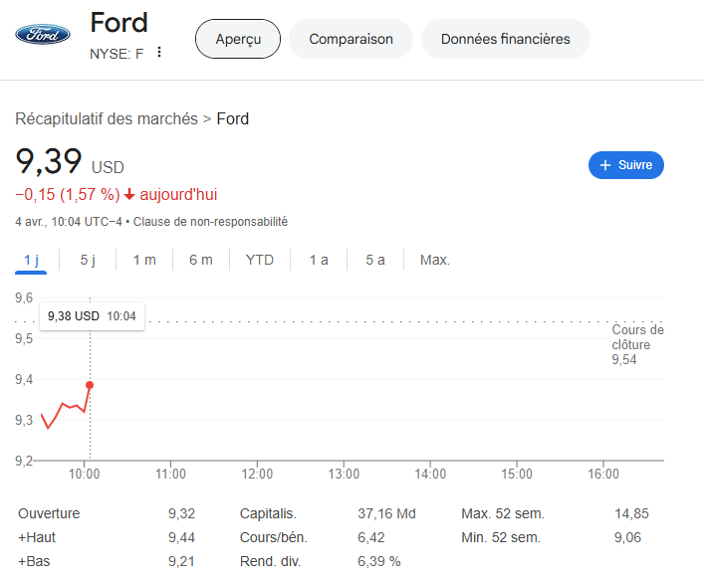
Task: Open the three-dot menu beside NYSE: F
Action: tap(159, 52)
